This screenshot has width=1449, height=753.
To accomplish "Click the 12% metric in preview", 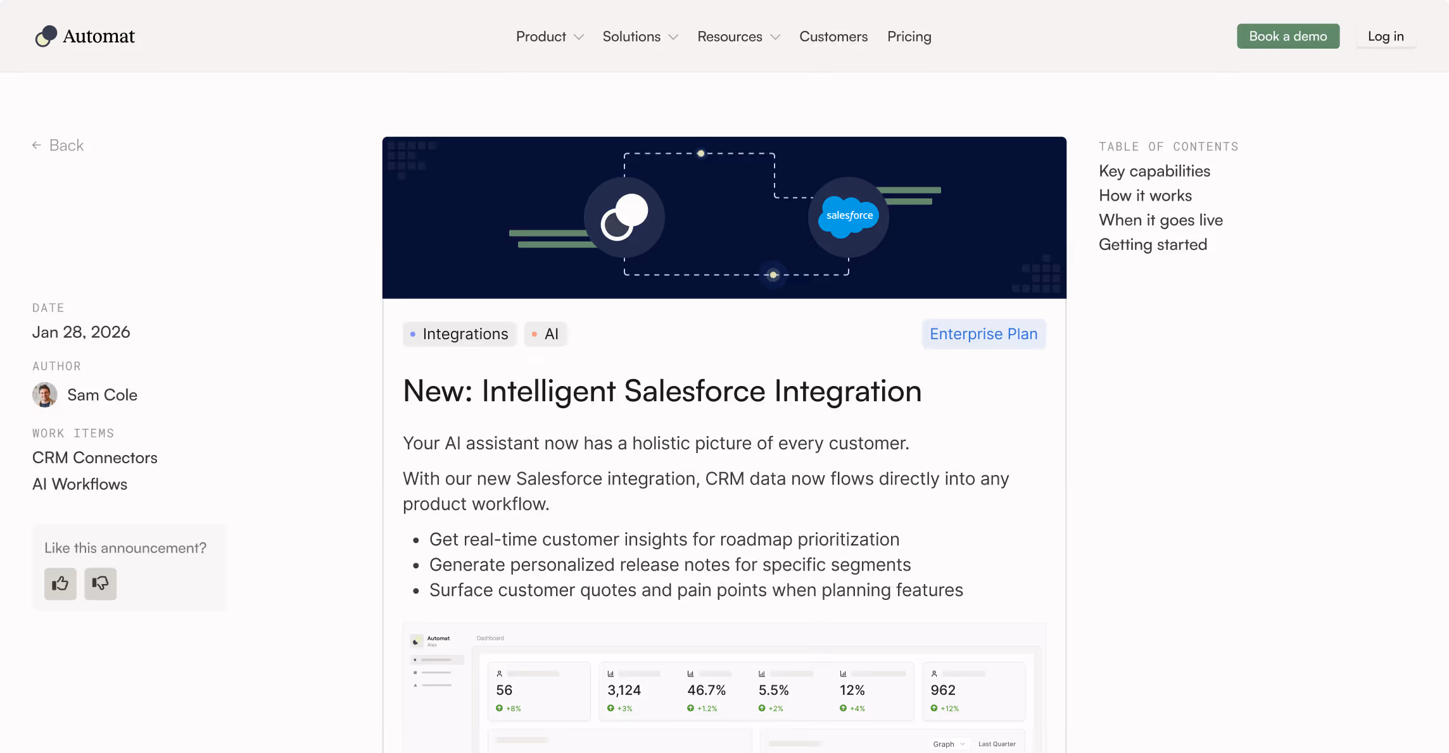I will tap(852, 690).
